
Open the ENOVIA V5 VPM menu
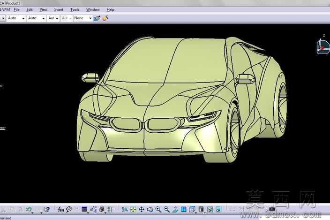pyautogui.click(x=5, y=10)
